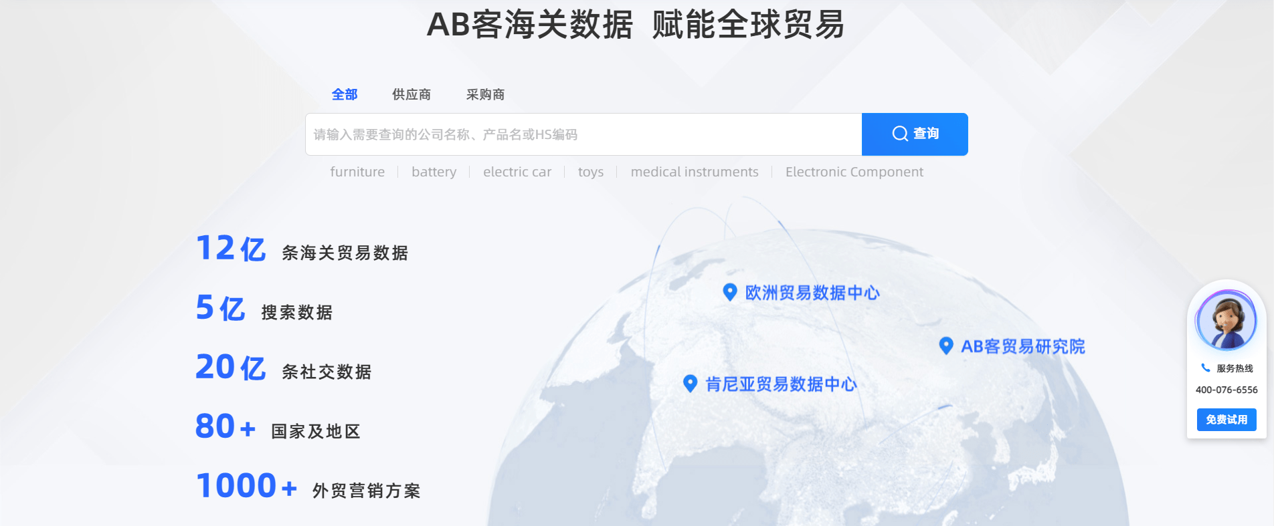
Task: Click the 1000+ 外贸营销方案 statistic
Action: pos(308,487)
